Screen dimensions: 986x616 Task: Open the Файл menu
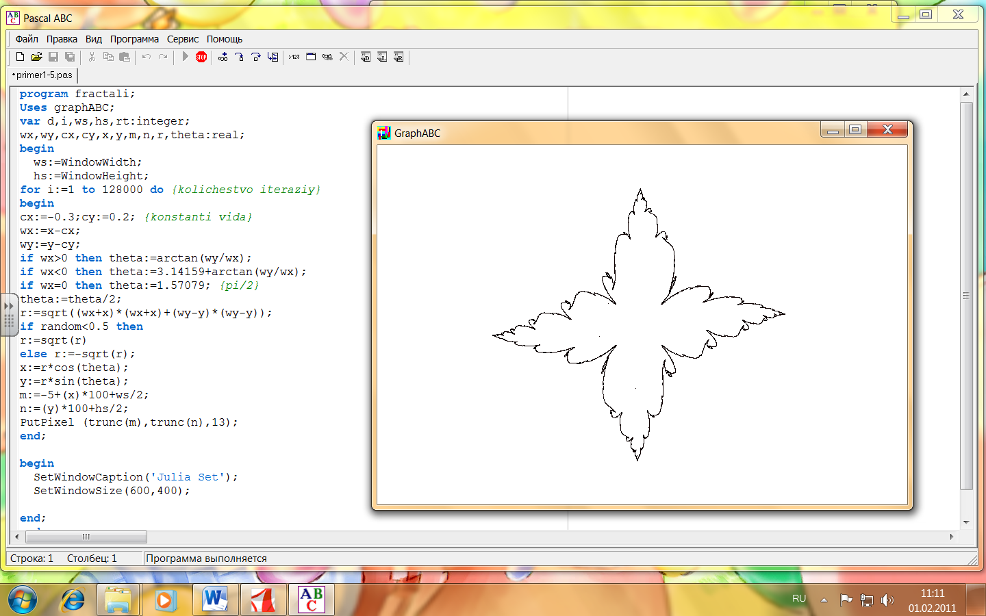(27, 39)
